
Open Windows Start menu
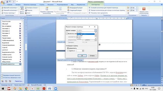3,89
